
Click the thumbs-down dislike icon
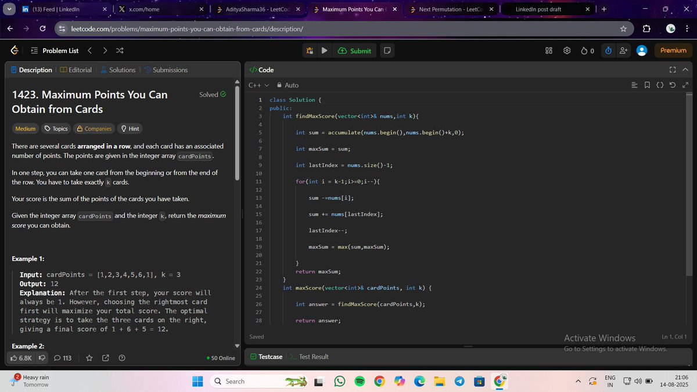(x=42, y=358)
